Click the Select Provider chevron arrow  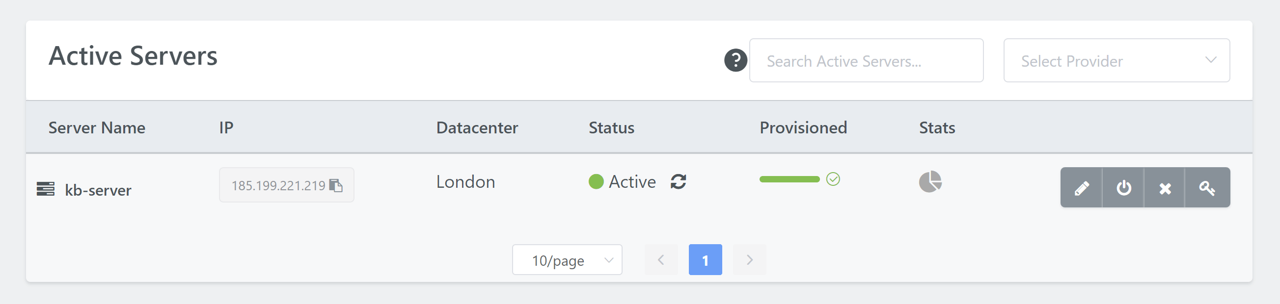(x=1210, y=60)
